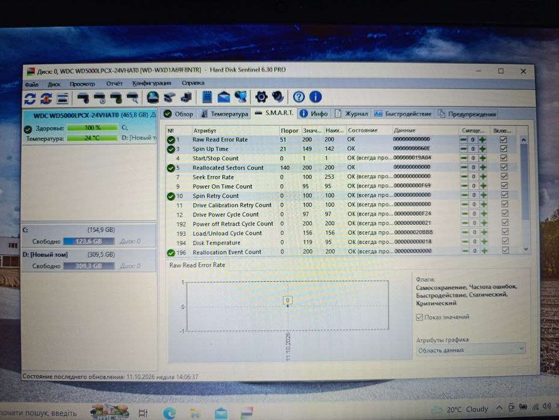The height and width of the screenshot is (420, 559).
Task: Open the Диск menu
Action: tap(54, 85)
